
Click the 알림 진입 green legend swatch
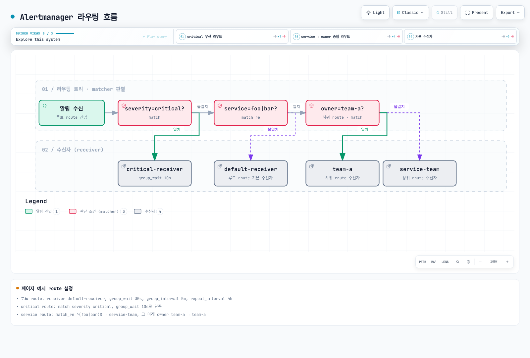click(x=29, y=211)
